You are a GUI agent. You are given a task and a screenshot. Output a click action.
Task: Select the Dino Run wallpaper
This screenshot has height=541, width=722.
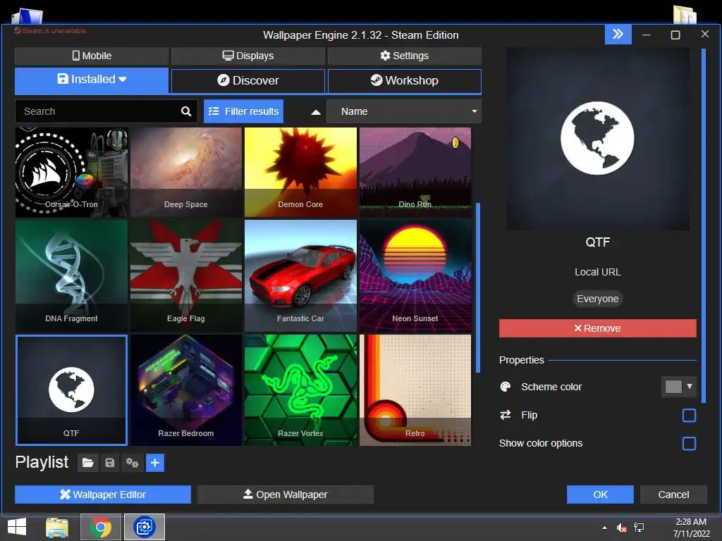click(x=415, y=172)
